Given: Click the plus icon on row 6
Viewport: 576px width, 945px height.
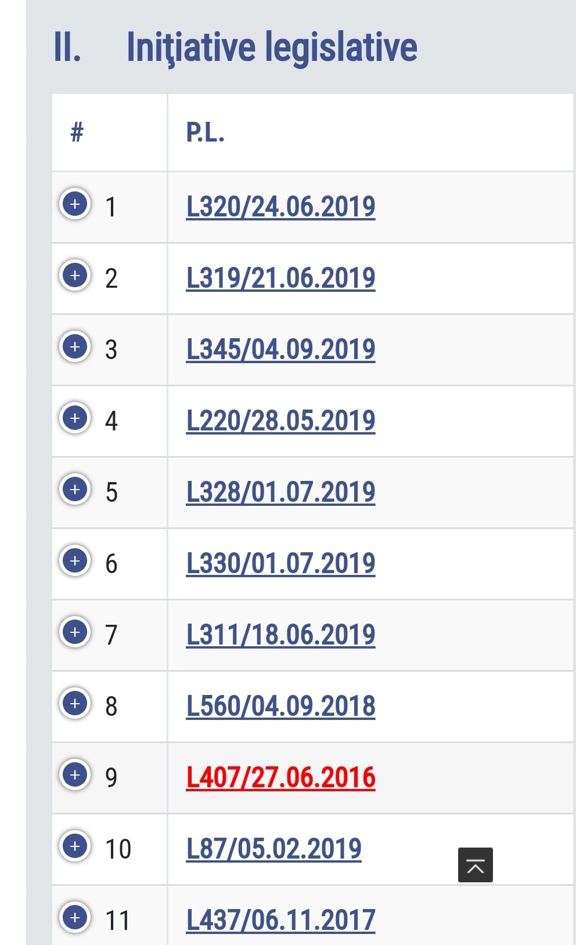Looking at the screenshot, I should tap(75, 561).
